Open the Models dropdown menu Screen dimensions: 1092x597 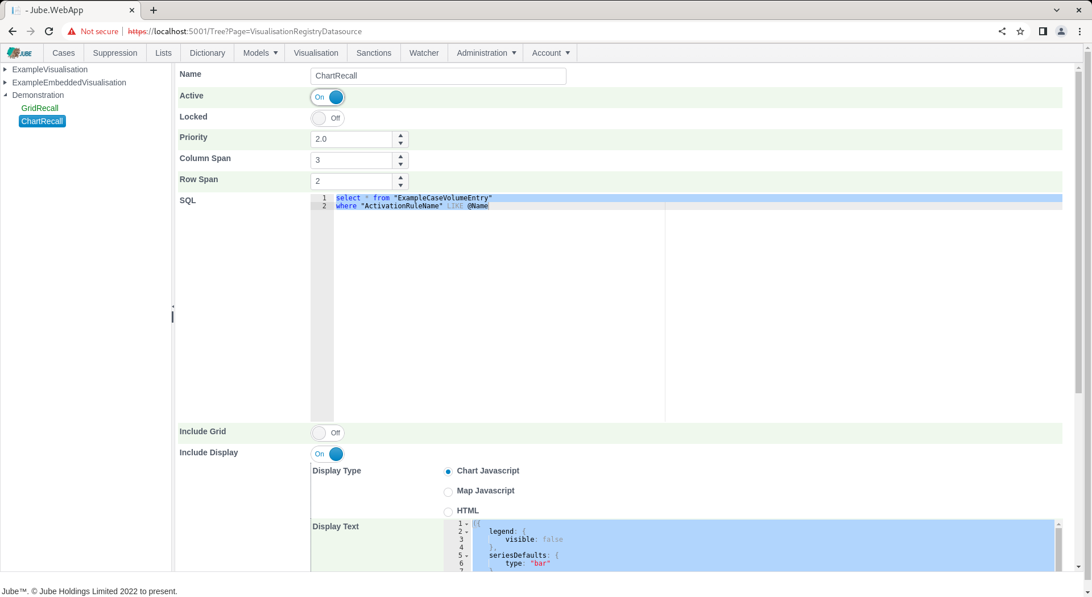point(260,53)
